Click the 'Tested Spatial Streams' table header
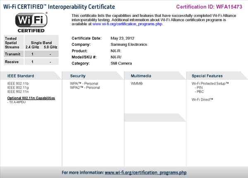The height and width of the screenshot is (178, 248). click(12, 43)
